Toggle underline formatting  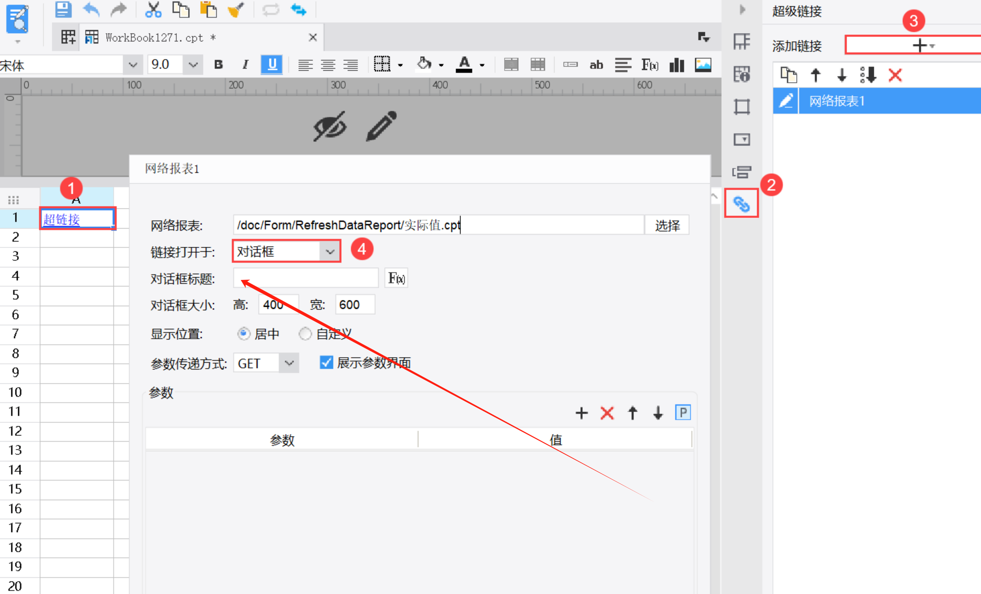pos(272,65)
